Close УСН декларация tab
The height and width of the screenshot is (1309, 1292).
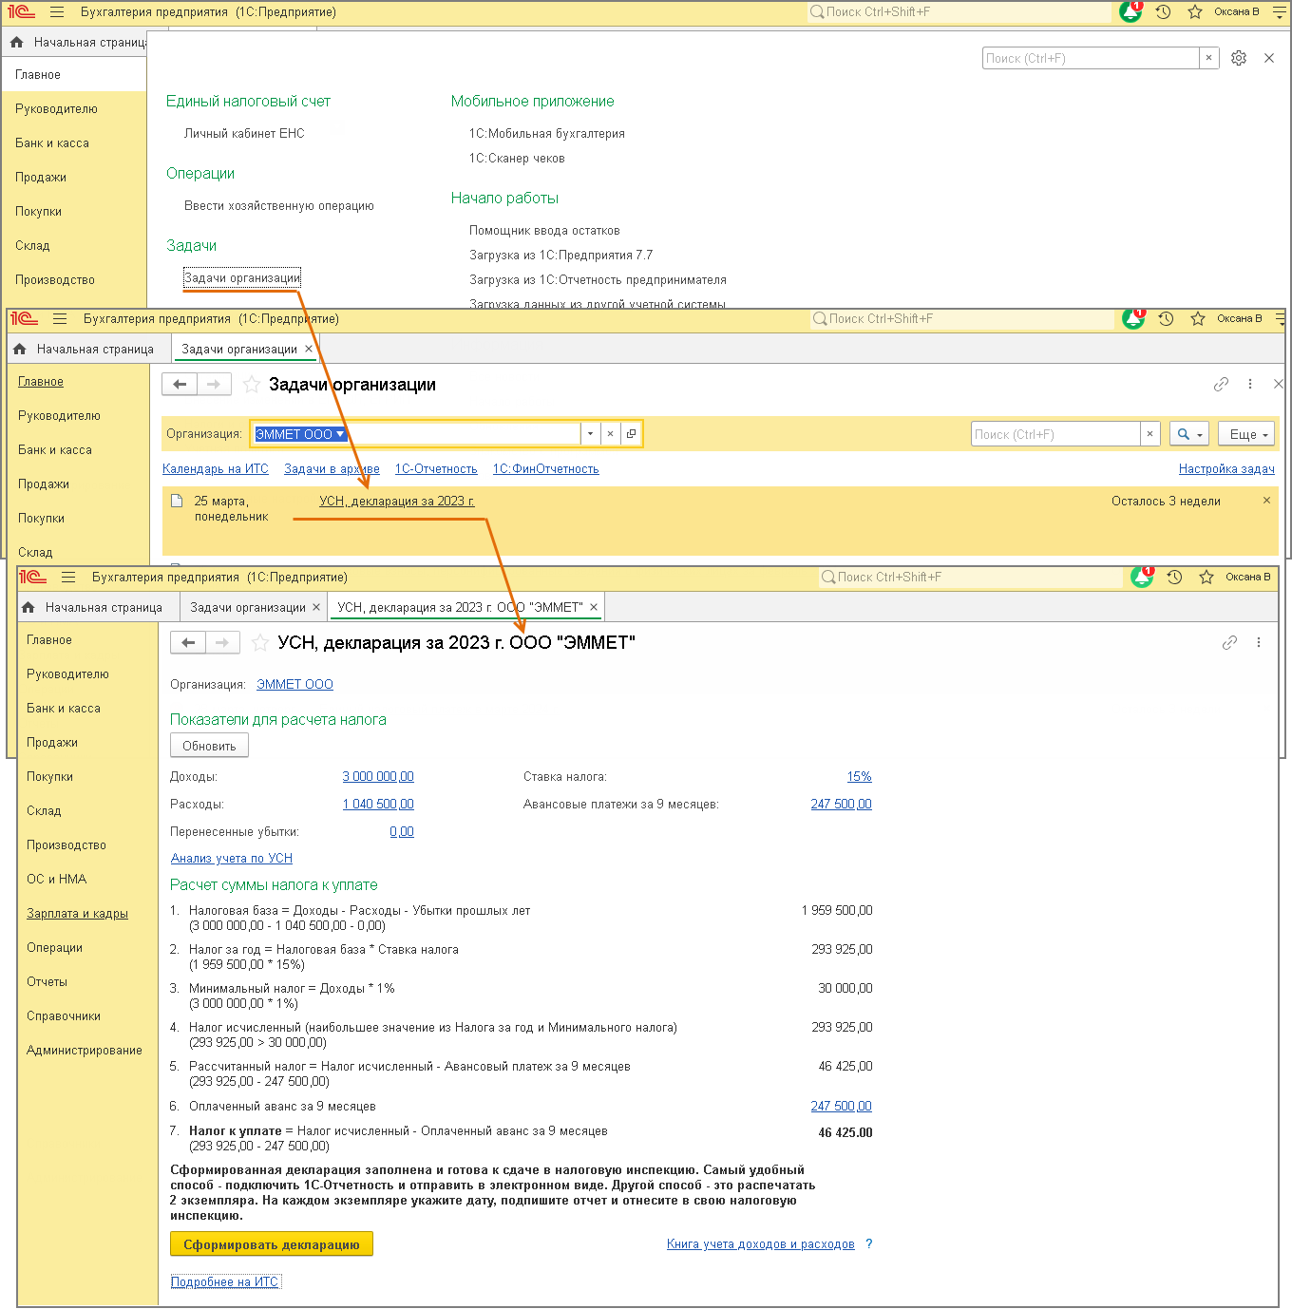tap(594, 608)
